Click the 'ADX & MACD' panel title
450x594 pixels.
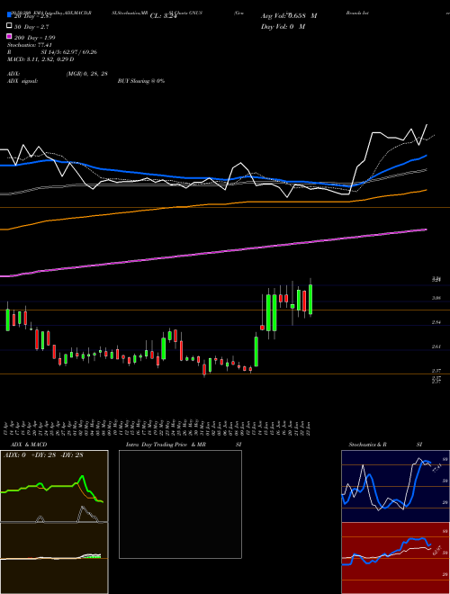click(x=29, y=445)
